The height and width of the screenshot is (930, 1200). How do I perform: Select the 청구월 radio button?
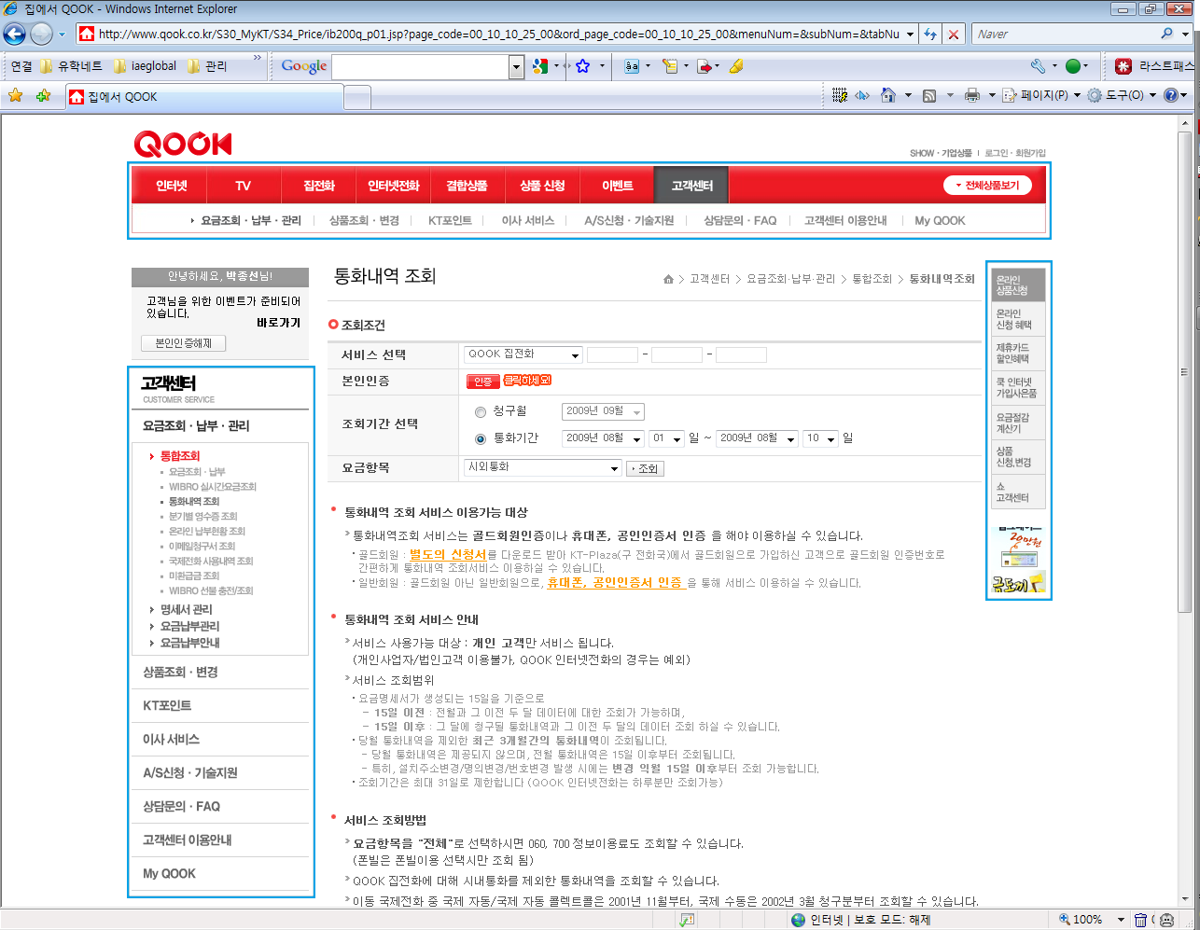[481, 412]
